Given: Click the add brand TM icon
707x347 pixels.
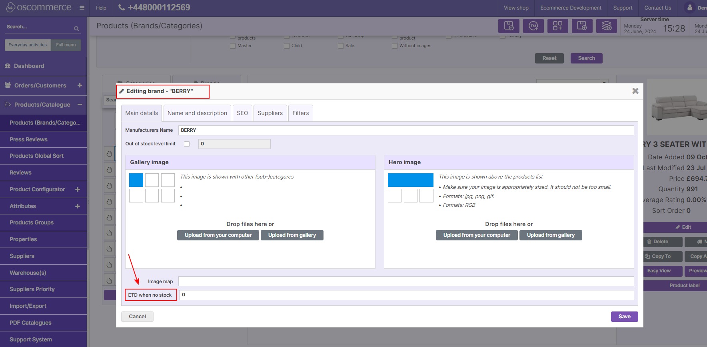Looking at the screenshot, I should point(533,26).
